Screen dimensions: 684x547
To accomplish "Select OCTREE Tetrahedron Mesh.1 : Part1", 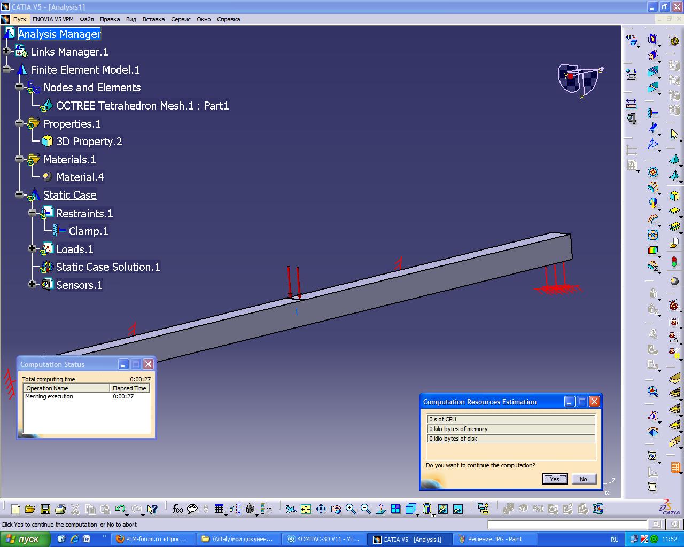I will pyautogui.click(x=143, y=106).
